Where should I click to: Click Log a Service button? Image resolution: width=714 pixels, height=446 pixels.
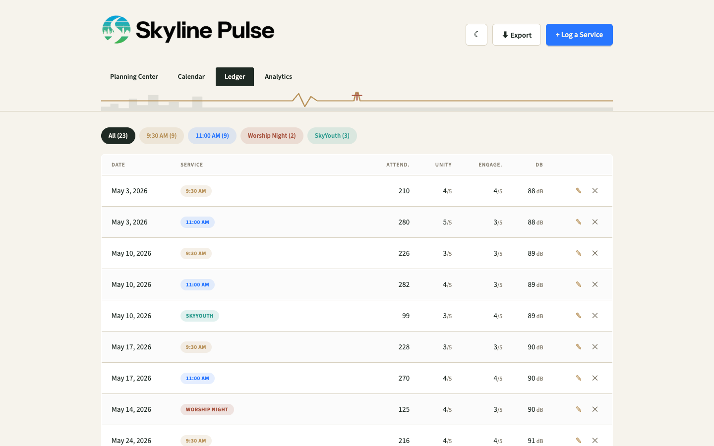click(x=579, y=35)
